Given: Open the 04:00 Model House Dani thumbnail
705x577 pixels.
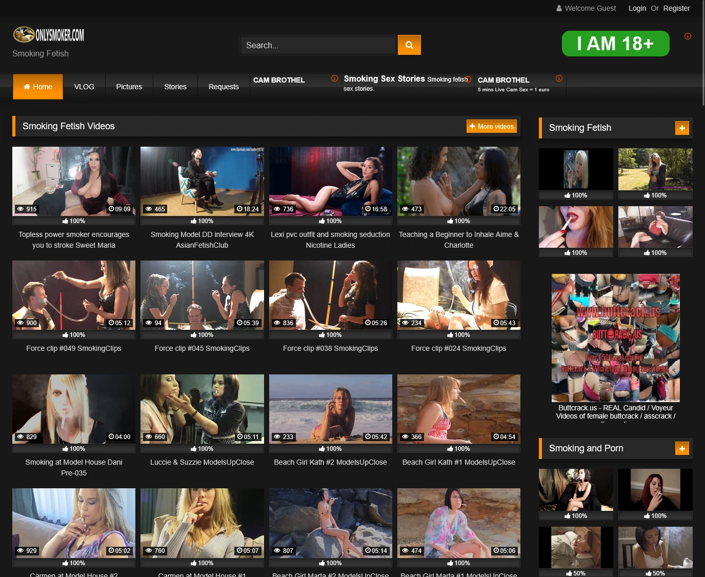Looking at the screenshot, I should pos(74,409).
